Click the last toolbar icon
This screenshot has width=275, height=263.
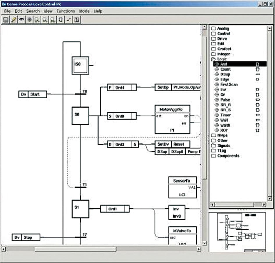pos(76,20)
